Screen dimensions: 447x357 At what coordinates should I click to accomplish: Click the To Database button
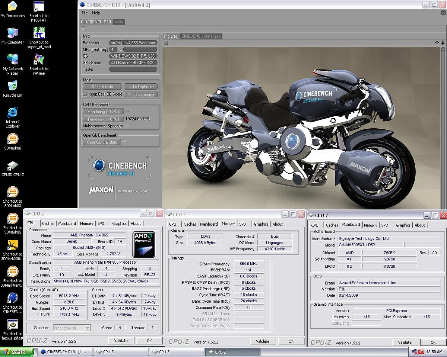(x=141, y=94)
